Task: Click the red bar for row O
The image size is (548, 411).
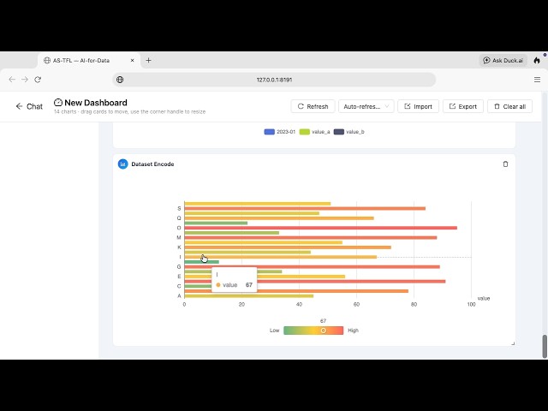Action: [320, 228]
